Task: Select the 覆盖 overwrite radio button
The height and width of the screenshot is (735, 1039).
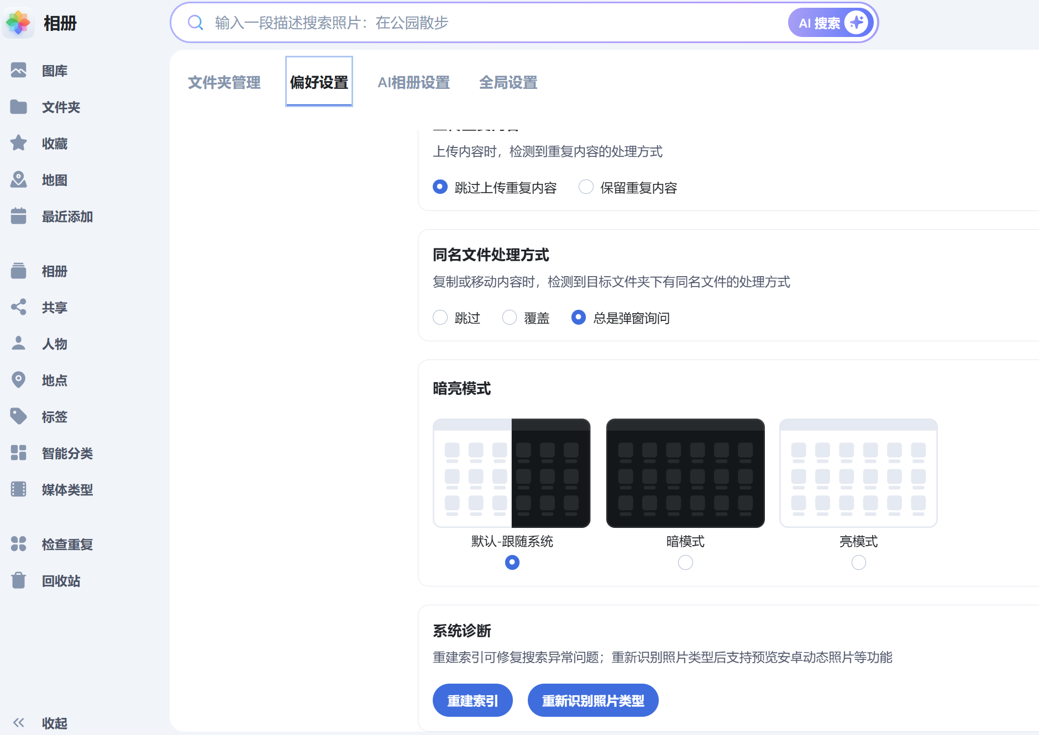Action: click(510, 318)
